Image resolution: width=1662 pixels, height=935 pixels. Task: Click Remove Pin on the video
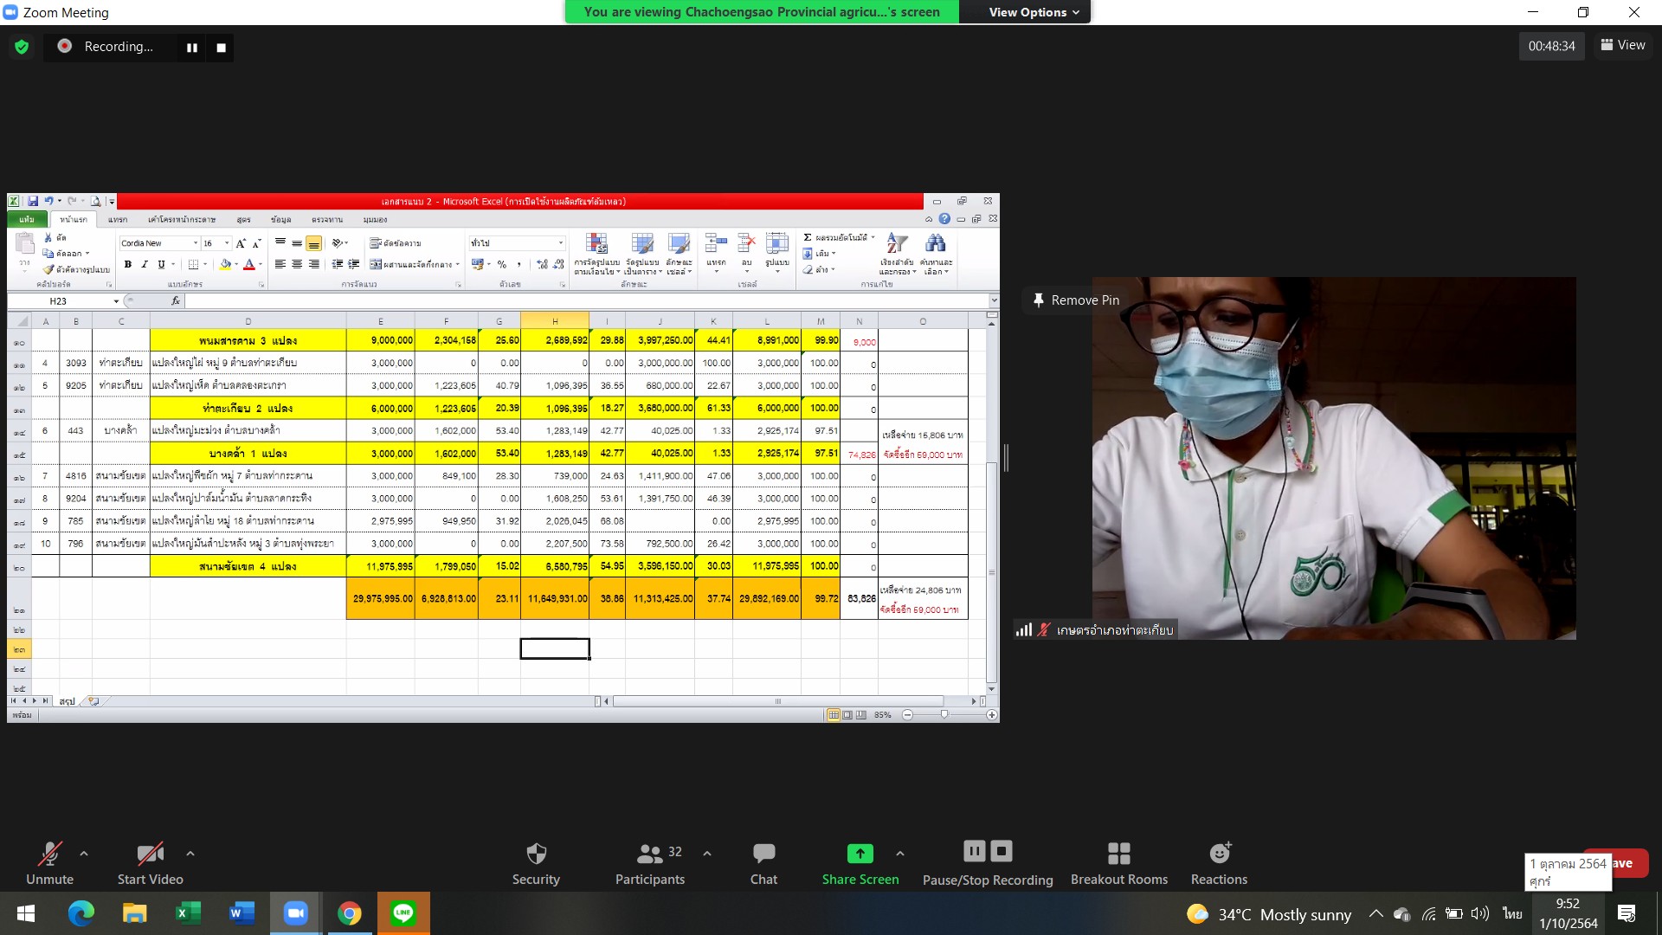1075,300
